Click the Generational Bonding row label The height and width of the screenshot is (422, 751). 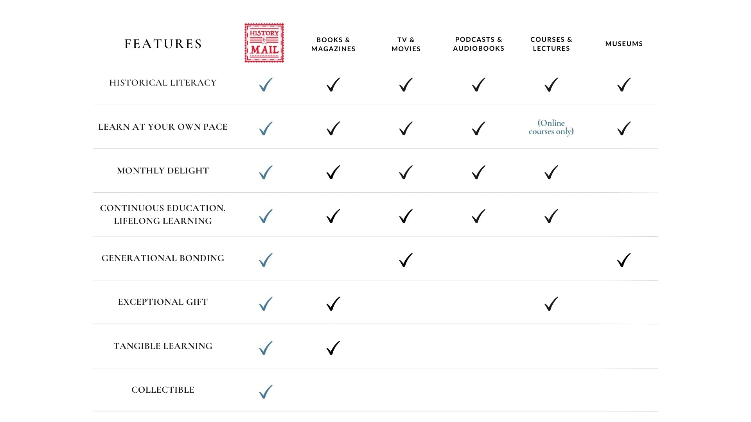point(163,258)
